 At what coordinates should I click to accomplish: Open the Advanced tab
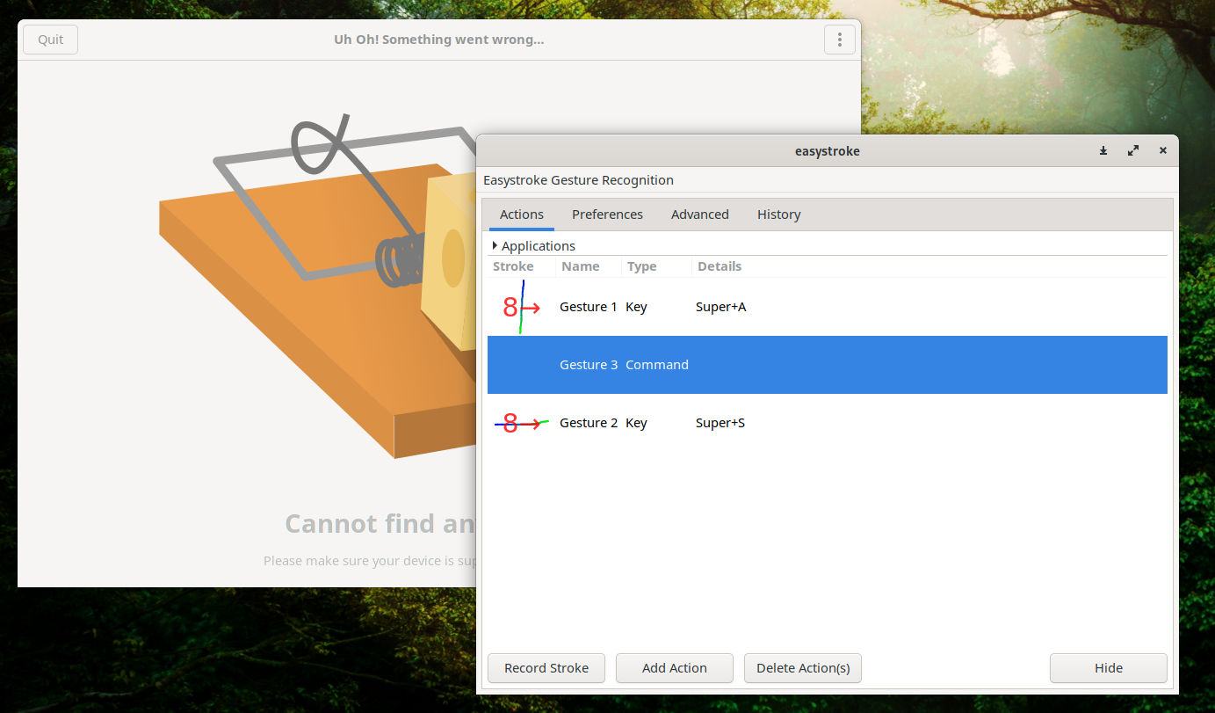pyautogui.click(x=700, y=215)
